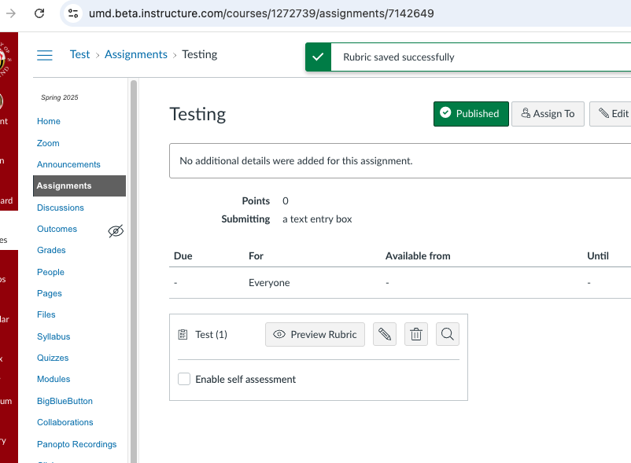This screenshot has width=631, height=463.
Task: Open Pages in course menu
Action: click(x=50, y=293)
